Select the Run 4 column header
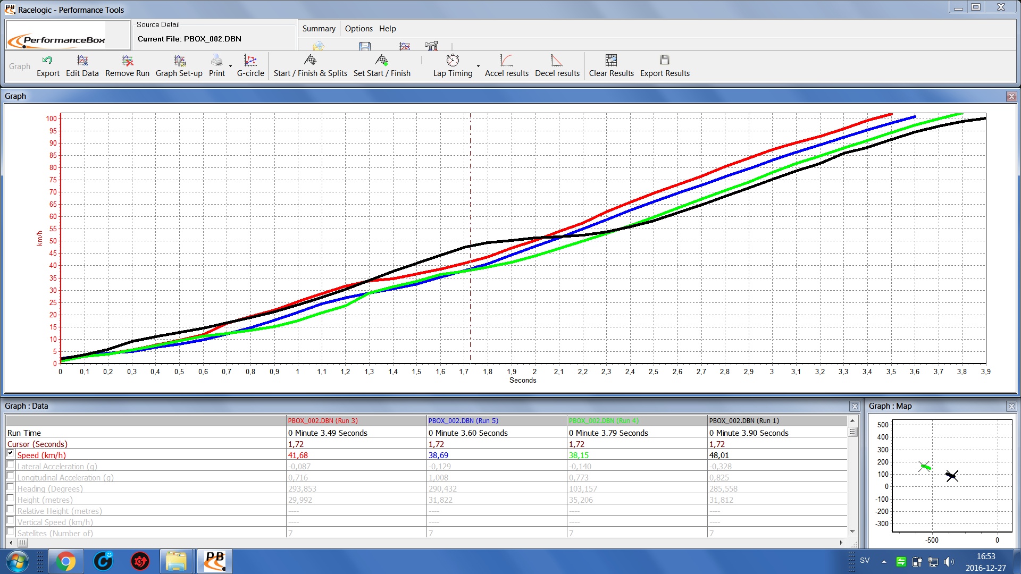 coord(637,420)
